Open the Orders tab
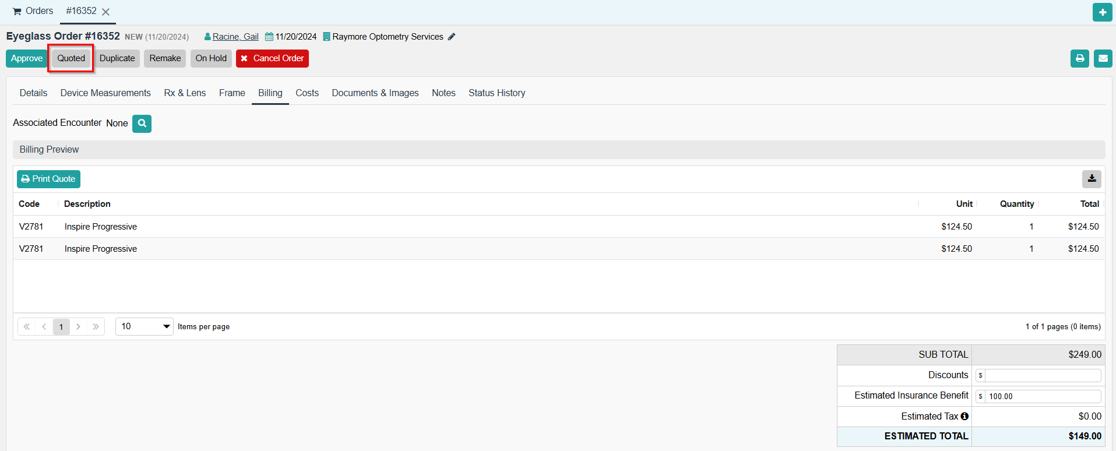 [33, 11]
